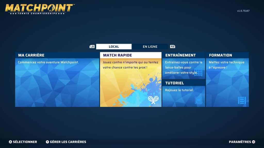This screenshot has height=148, width=264.
Task: Click the Y button icon
Action: [x=47, y=142]
